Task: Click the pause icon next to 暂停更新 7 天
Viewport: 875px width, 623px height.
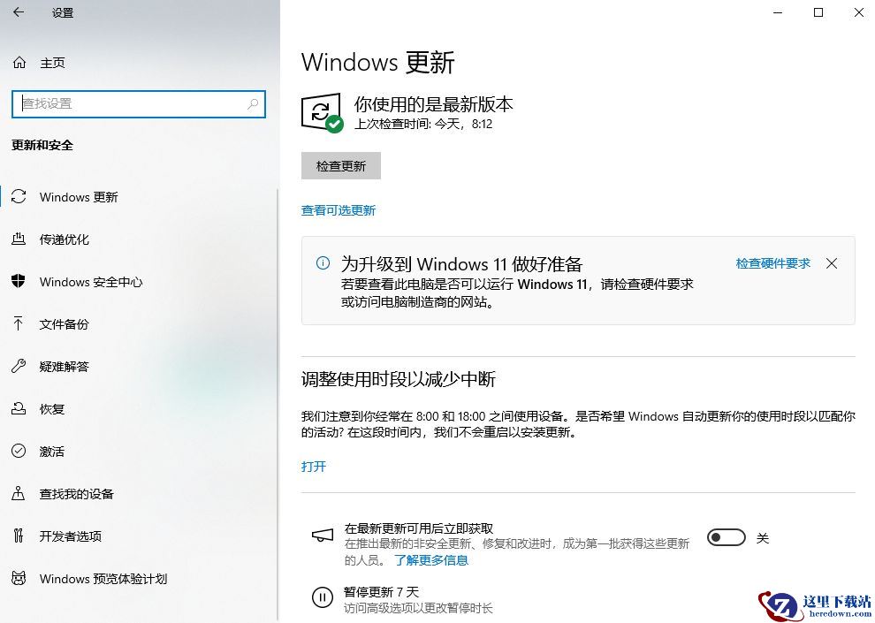Action: pyautogui.click(x=323, y=597)
